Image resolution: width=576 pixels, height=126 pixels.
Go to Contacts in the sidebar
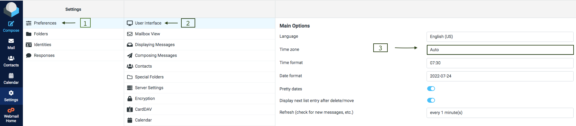pyautogui.click(x=11, y=61)
